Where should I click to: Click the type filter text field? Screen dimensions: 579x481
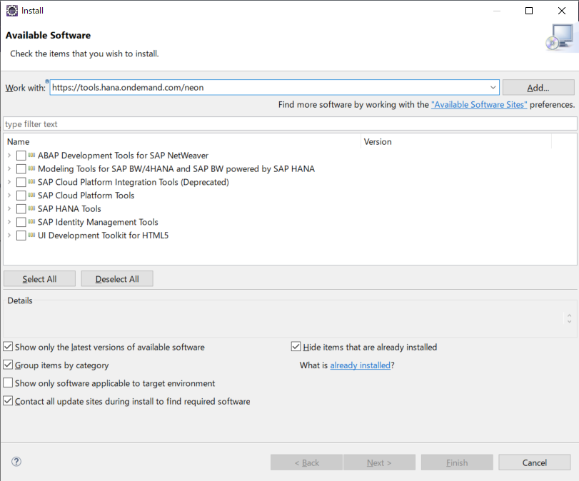pyautogui.click(x=290, y=124)
